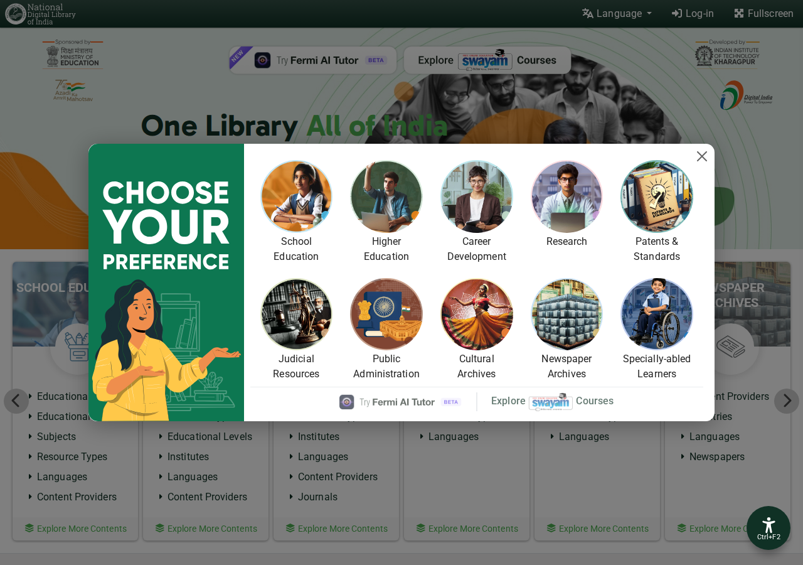
Task: Click the Azadi Ka Amrit Mahotsav logo
Action: coord(73,90)
